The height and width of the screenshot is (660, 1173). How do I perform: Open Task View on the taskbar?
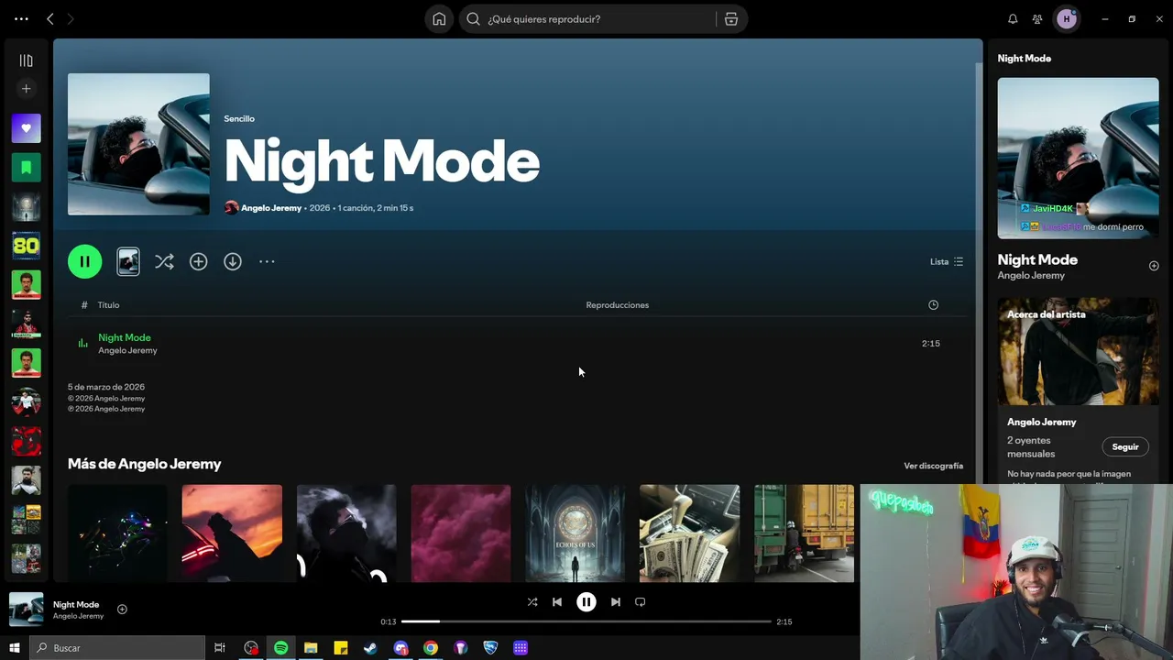(x=220, y=648)
